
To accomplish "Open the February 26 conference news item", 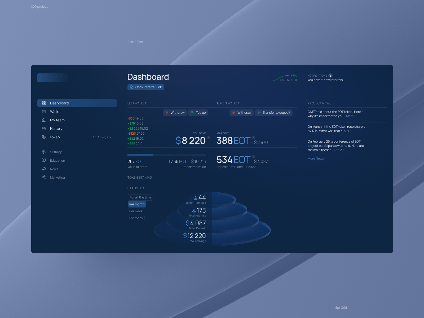I will (336, 146).
